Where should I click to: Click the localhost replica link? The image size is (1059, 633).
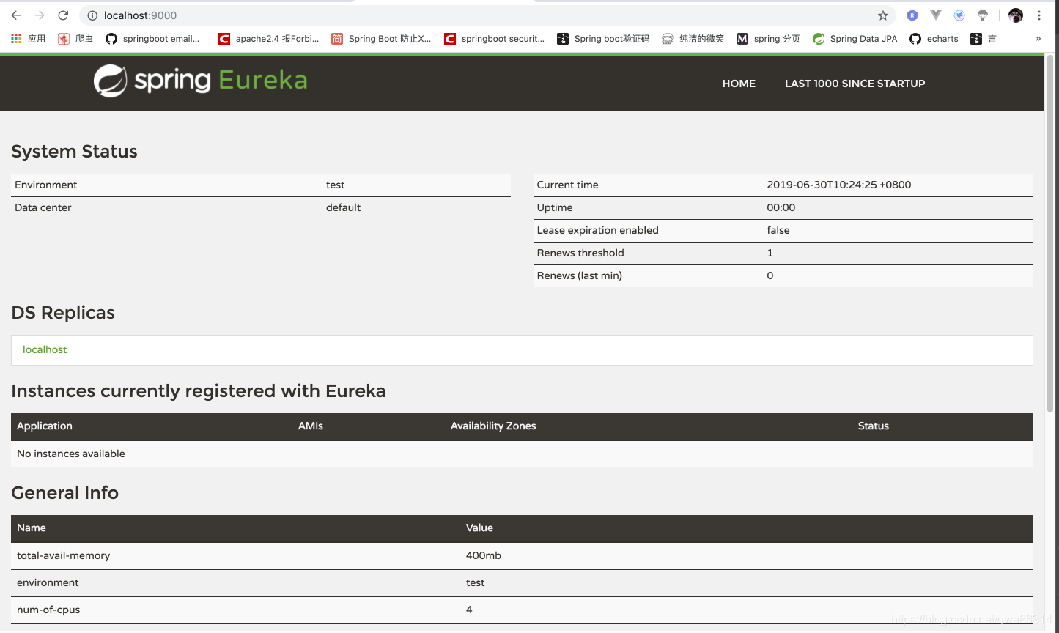pyautogui.click(x=45, y=349)
